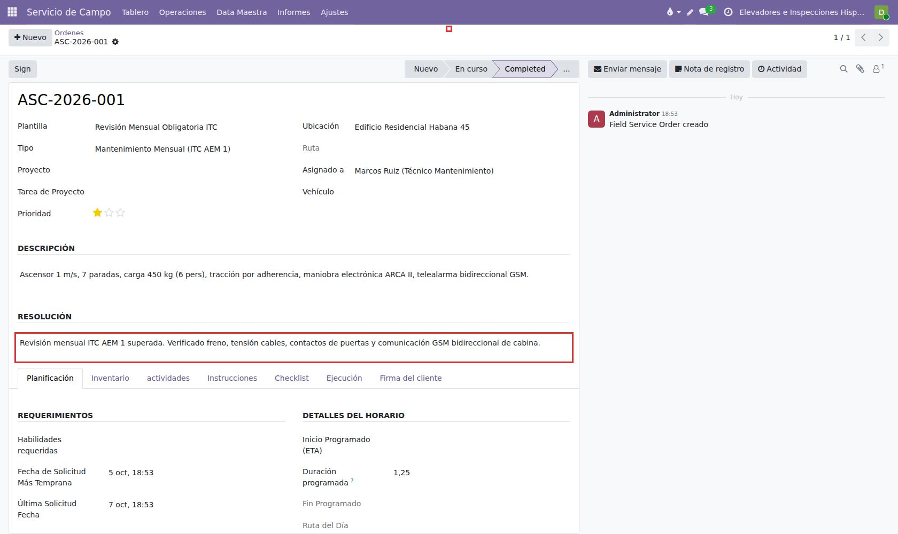This screenshot has width=898, height=534.
Task: Set priority to two stars
Action: point(109,213)
